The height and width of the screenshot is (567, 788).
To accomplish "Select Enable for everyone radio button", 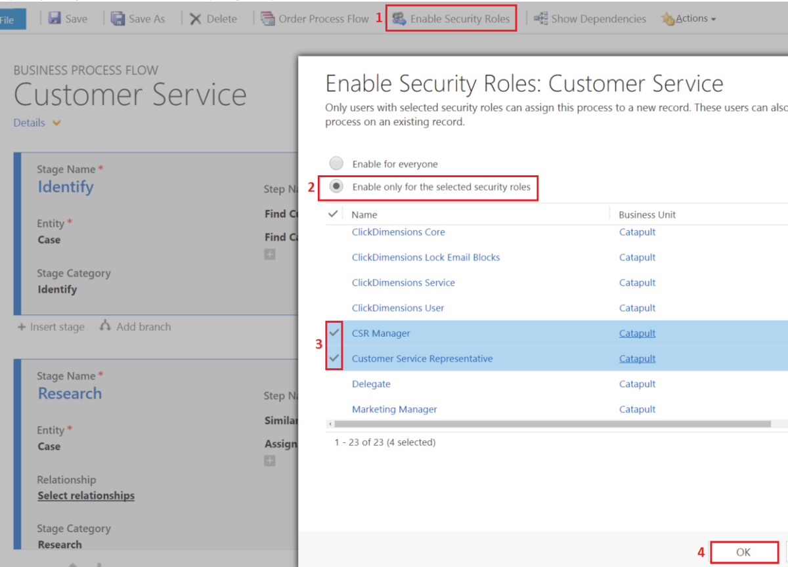I will [336, 163].
